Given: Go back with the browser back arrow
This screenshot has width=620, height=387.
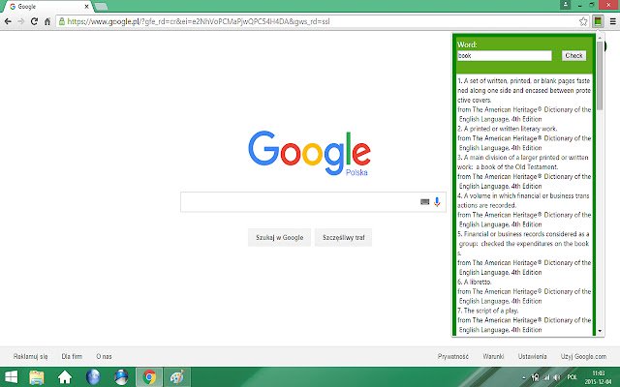Looking at the screenshot, I should [x=8, y=21].
